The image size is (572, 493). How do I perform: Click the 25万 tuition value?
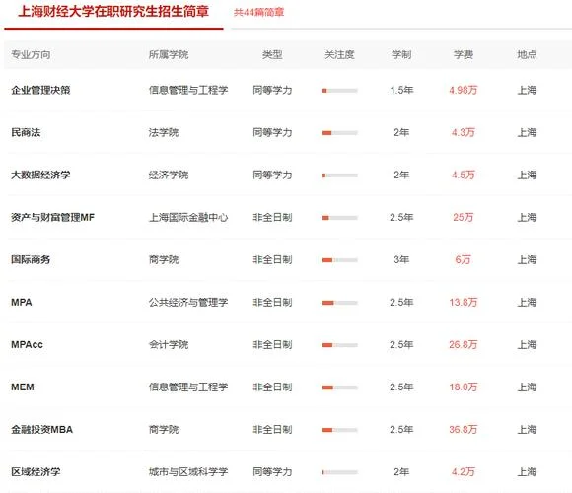click(464, 217)
